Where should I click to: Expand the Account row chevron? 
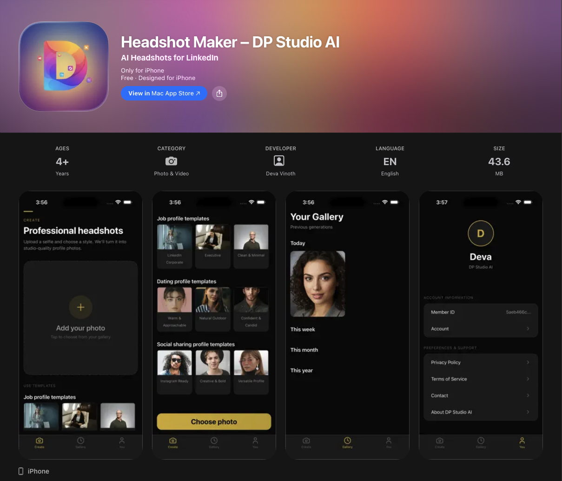[528, 328]
